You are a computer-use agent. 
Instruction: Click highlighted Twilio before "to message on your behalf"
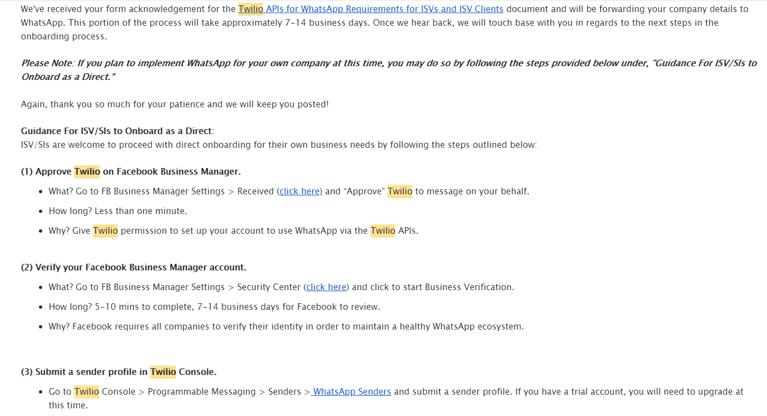[x=400, y=191]
